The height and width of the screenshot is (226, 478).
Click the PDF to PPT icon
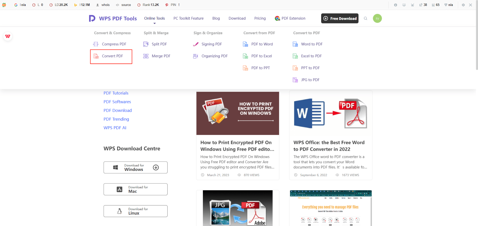[245, 68]
